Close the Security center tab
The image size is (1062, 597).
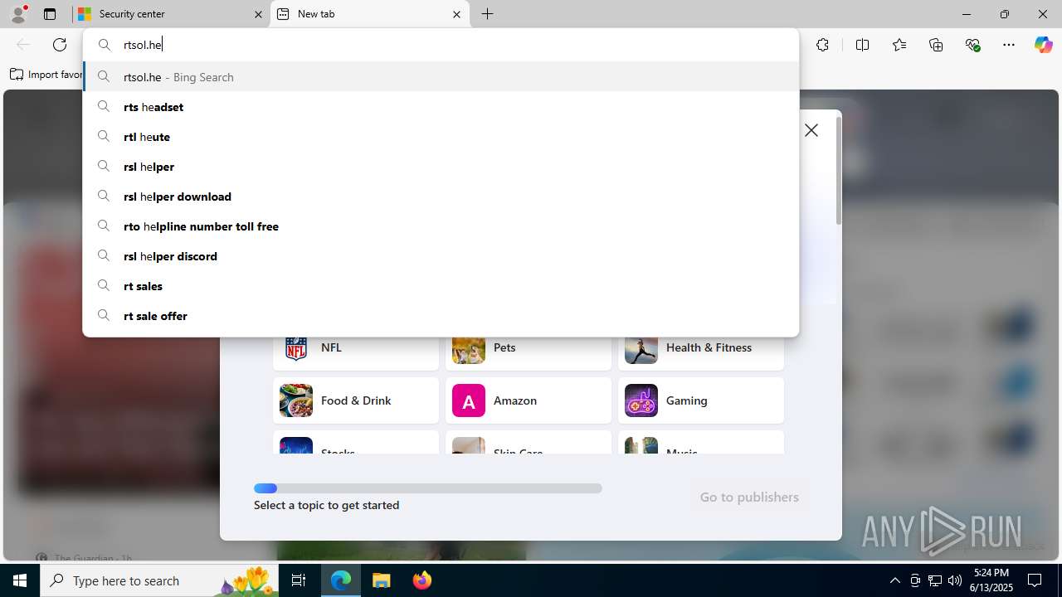coord(258,14)
